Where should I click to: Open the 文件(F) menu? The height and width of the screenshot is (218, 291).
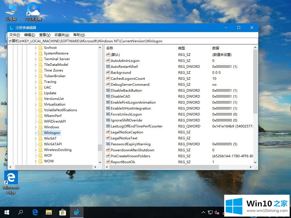click(15, 35)
